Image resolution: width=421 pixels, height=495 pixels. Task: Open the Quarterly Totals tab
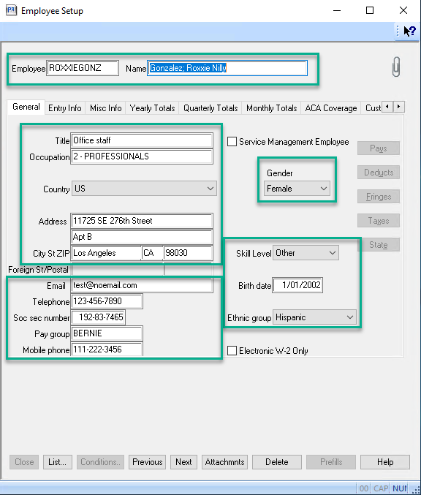pyautogui.click(x=210, y=108)
